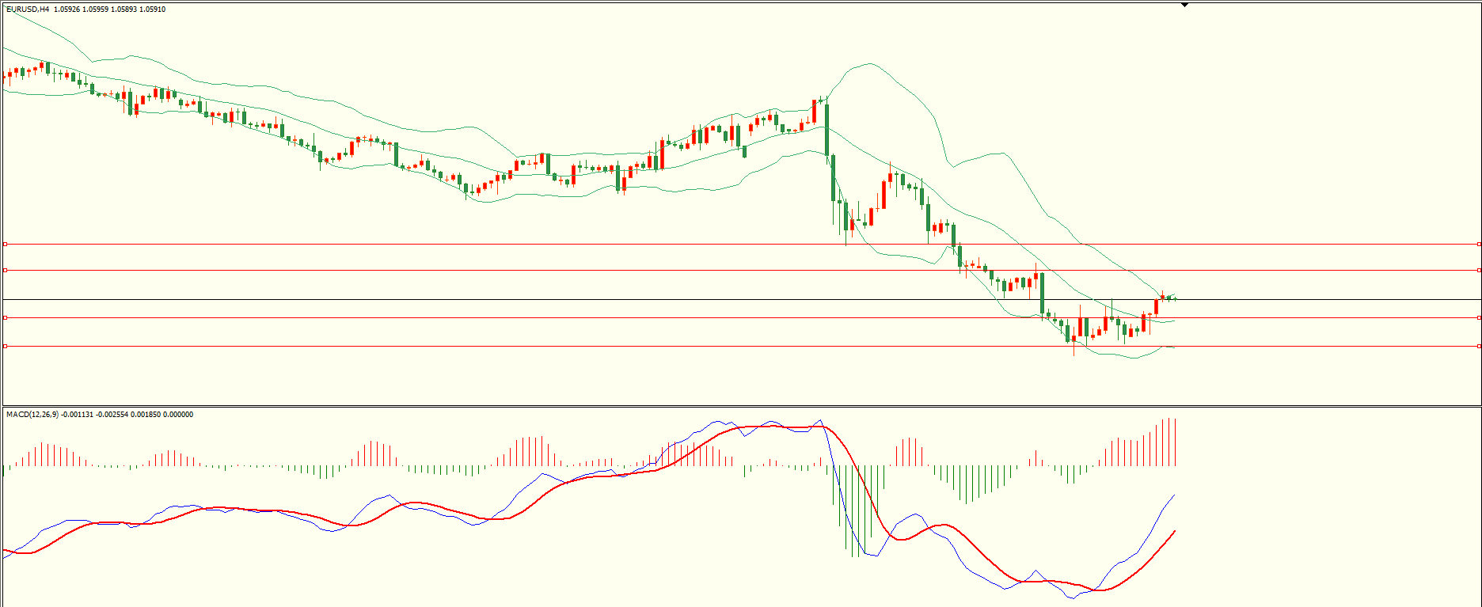Select right end of red MACD signal line

(1174, 531)
